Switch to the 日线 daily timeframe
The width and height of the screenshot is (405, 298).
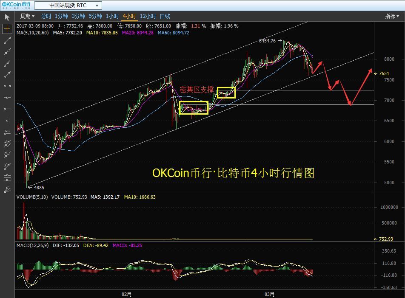point(165,16)
